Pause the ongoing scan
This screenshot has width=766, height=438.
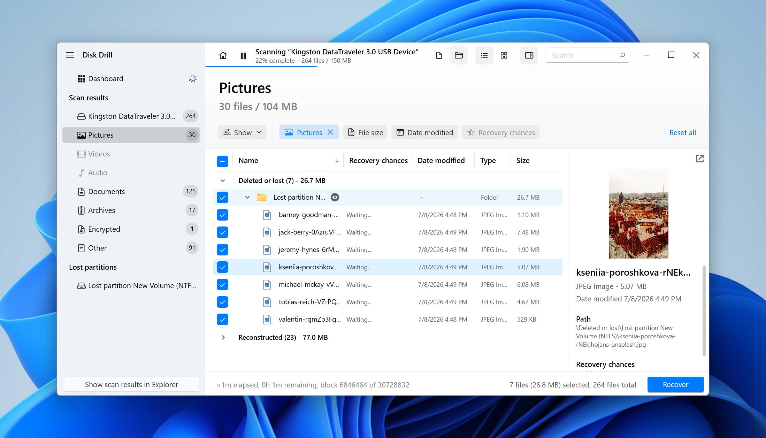click(x=243, y=56)
